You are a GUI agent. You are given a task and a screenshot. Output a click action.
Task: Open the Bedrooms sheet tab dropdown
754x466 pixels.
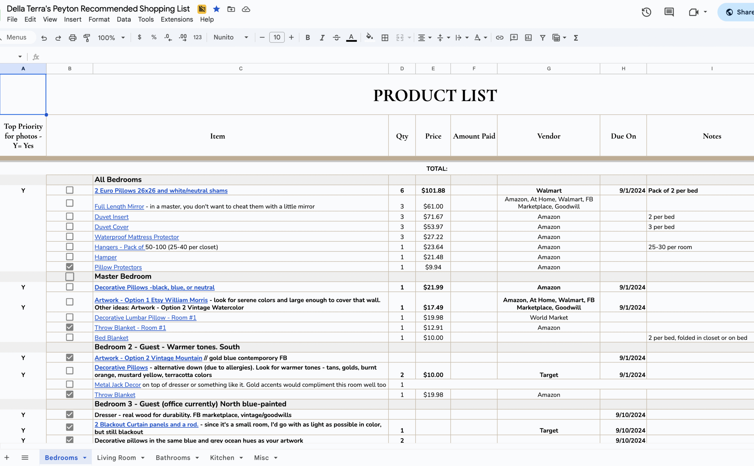click(84, 458)
